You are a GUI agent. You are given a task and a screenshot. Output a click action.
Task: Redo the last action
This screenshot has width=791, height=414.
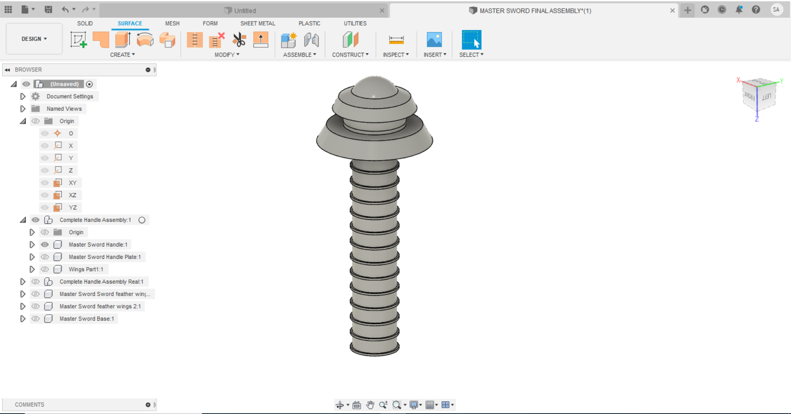click(x=86, y=9)
